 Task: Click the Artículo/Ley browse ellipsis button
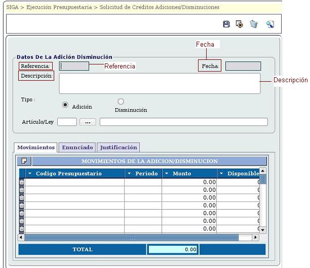(x=88, y=122)
